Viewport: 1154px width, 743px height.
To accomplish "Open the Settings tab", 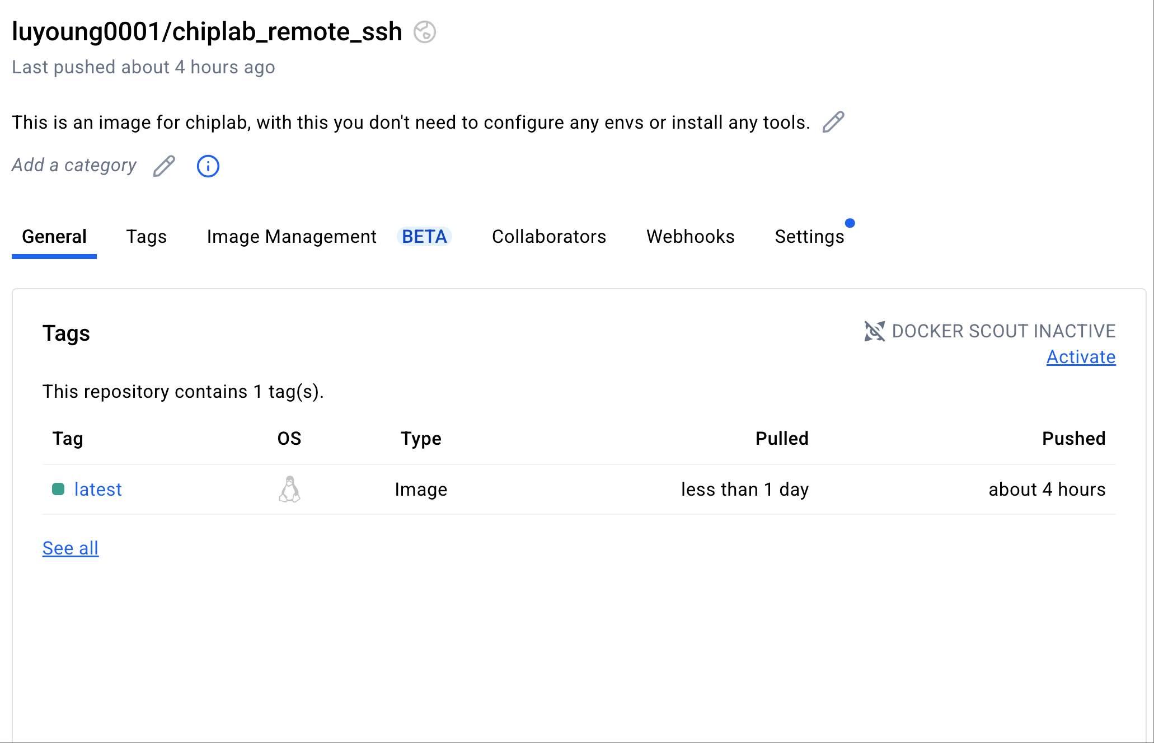I will point(809,237).
